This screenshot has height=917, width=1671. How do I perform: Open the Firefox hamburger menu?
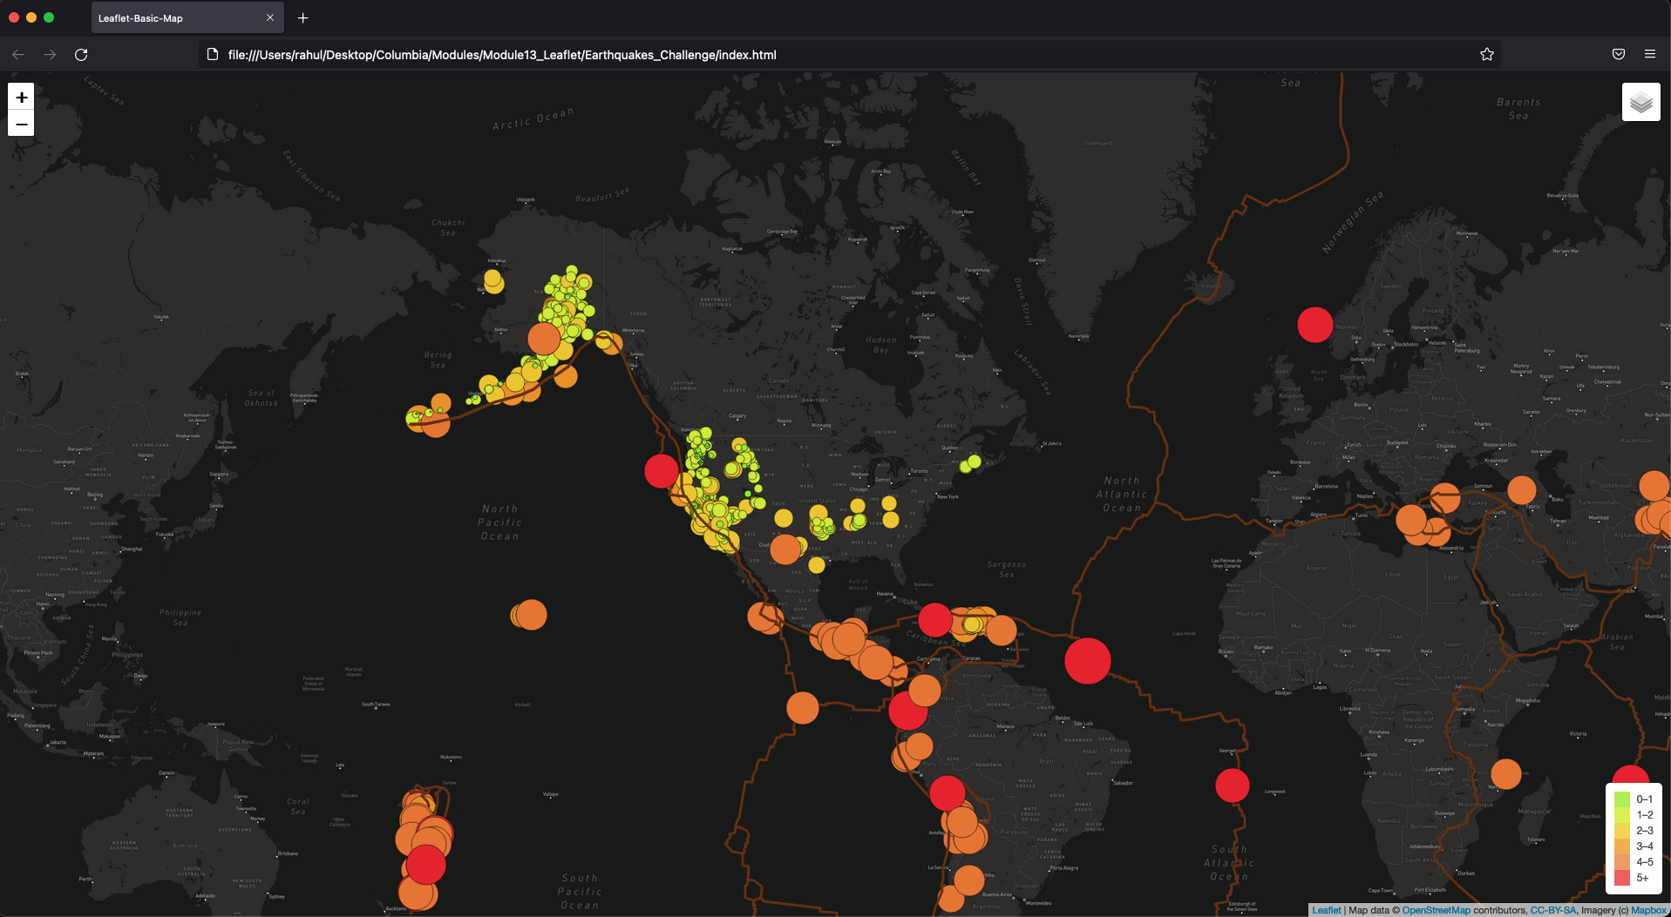pos(1649,54)
